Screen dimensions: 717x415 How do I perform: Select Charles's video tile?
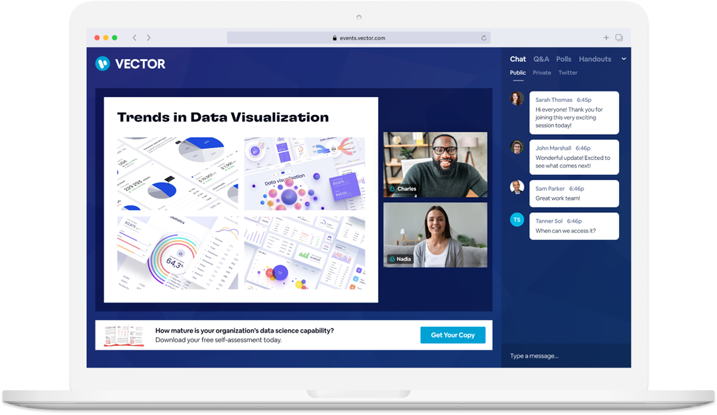coord(435,164)
